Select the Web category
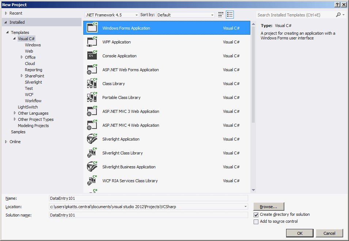 click(29, 51)
